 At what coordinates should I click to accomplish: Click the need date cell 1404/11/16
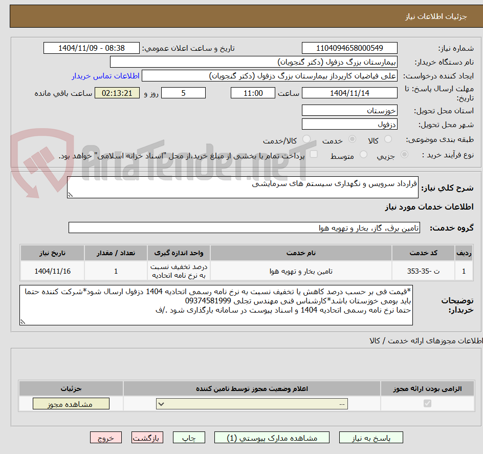pyautogui.click(x=52, y=271)
